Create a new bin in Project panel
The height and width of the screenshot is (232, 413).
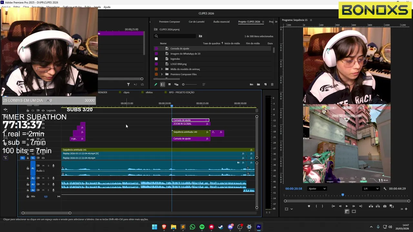click(x=258, y=84)
